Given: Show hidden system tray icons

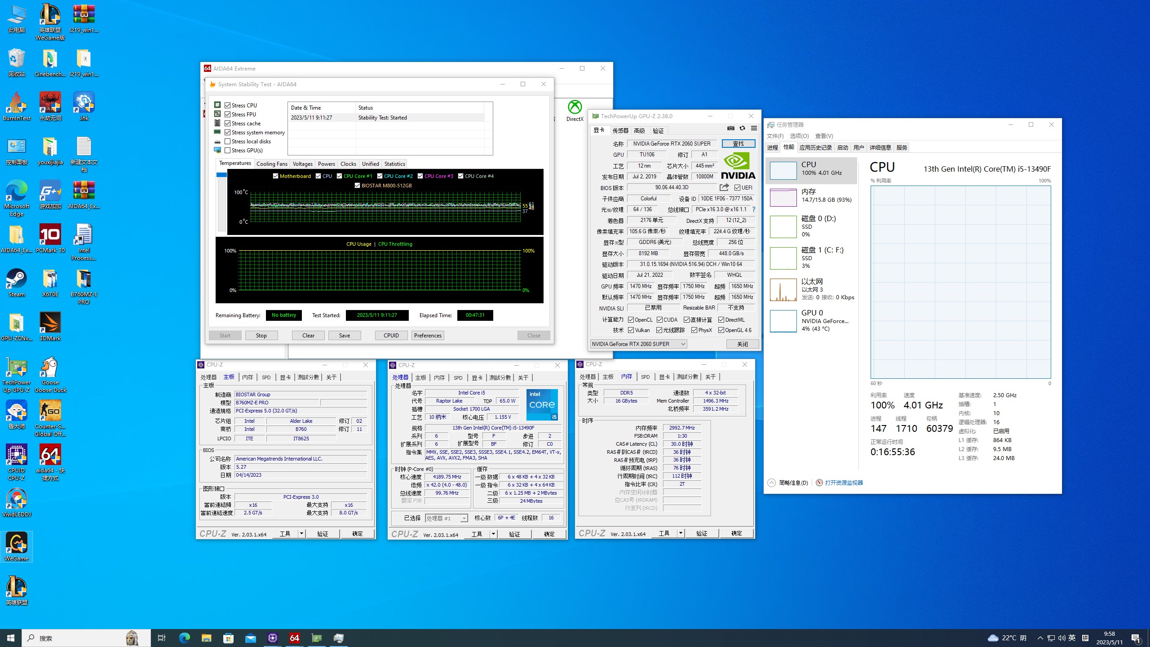Looking at the screenshot, I should 1040,638.
